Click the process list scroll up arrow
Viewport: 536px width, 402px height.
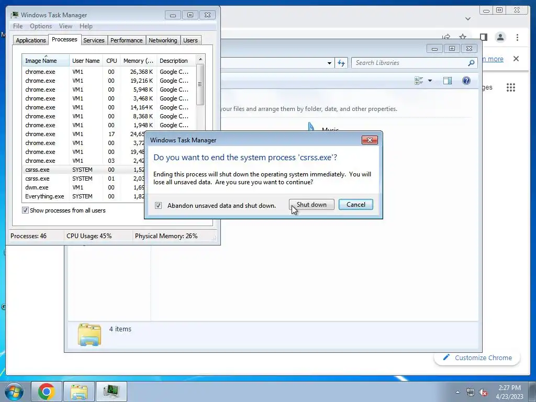(x=200, y=60)
